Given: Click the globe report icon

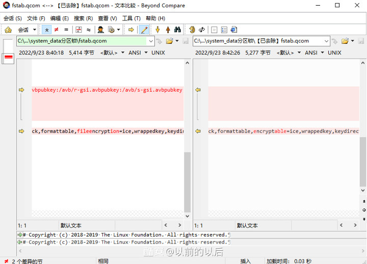Looking at the screenshot, I should pyautogui.click(x=234, y=30).
